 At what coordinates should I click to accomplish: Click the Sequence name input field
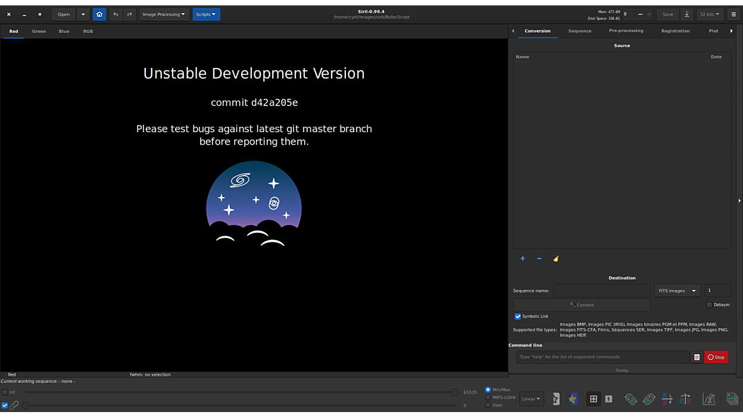(601, 291)
